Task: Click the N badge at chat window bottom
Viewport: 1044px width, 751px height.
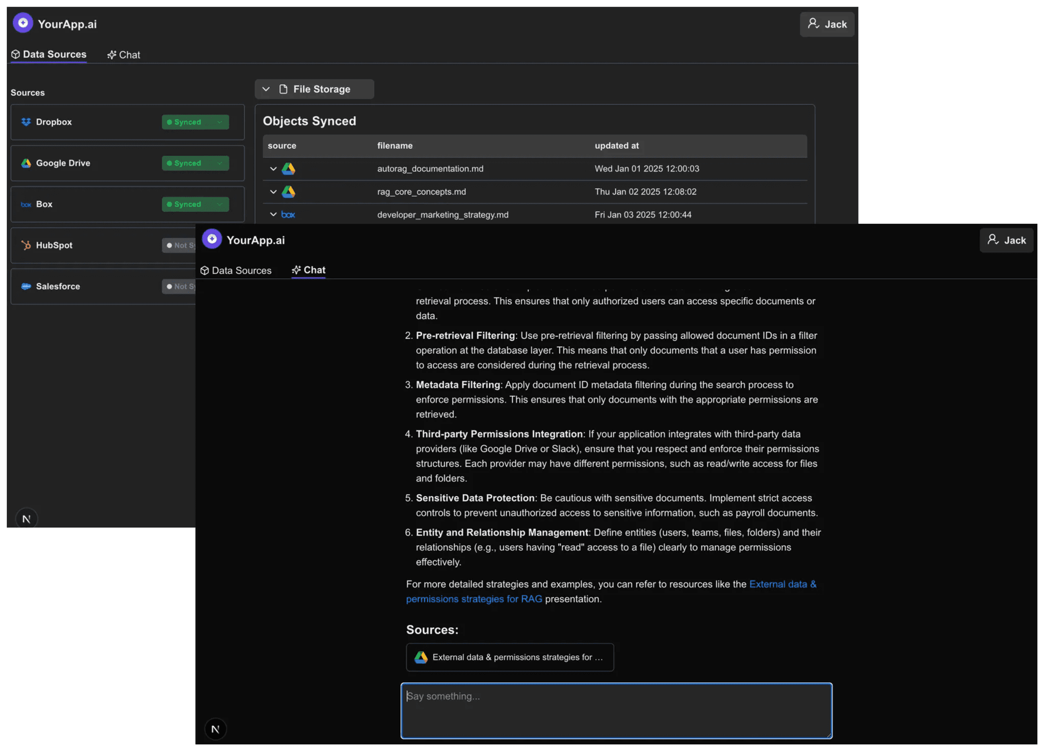Action: point(215,729)
